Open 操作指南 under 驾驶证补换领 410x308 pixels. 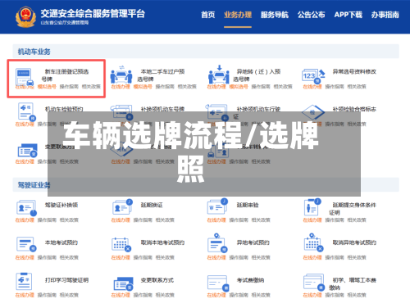pyautogui.click(x=47, y=220)
